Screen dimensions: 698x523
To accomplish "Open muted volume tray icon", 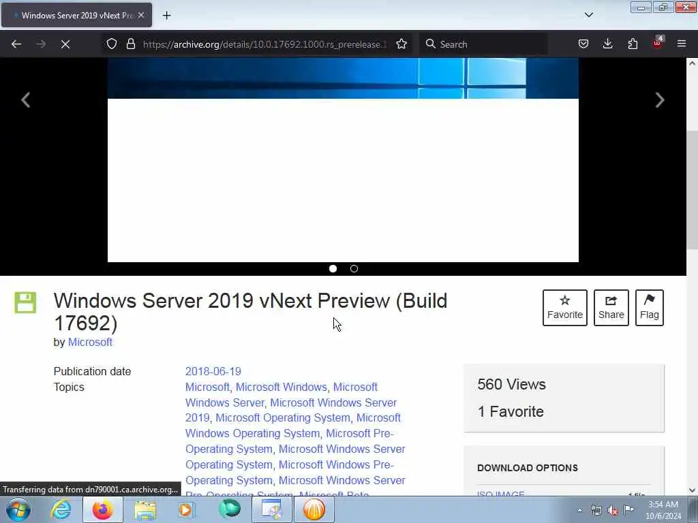I will click(613, 510).
